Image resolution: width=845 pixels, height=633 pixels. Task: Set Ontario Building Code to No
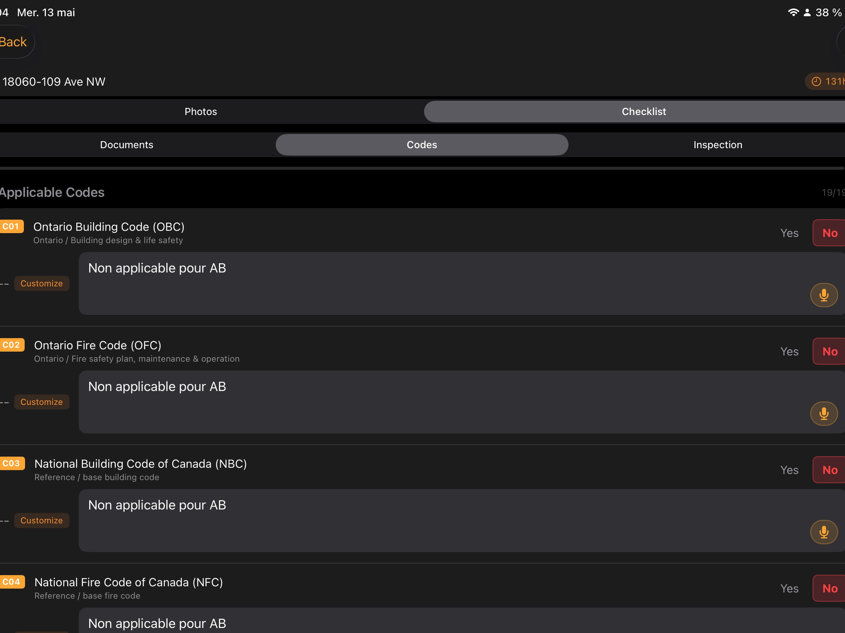point(829,233)
